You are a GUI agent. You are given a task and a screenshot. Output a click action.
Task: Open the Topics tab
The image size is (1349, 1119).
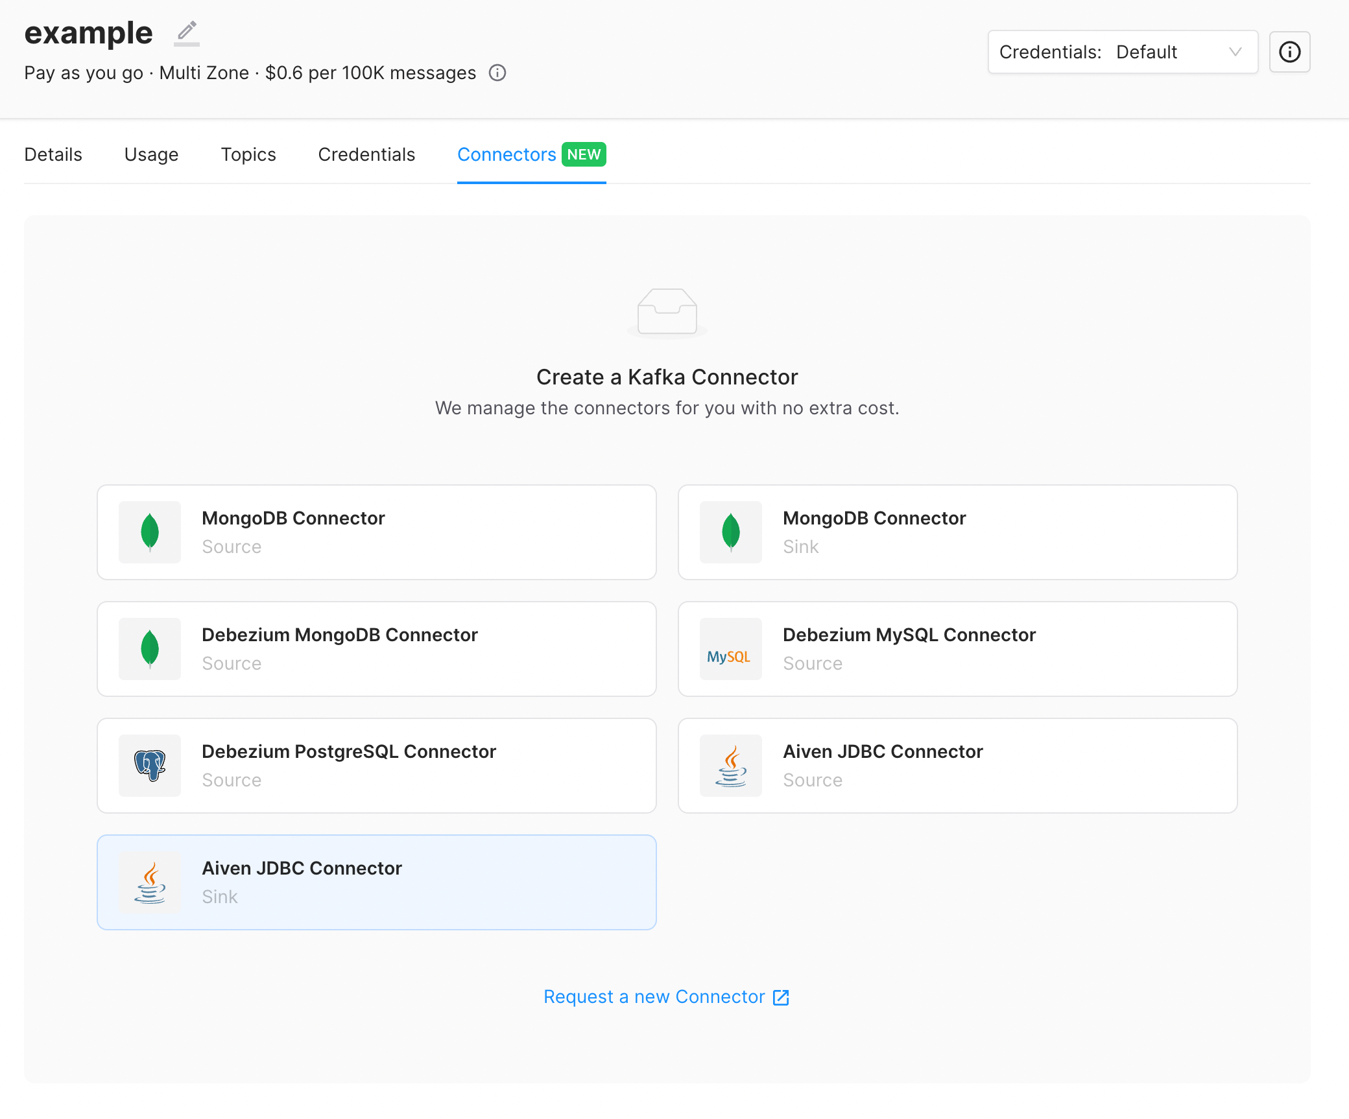[x=248, y=154]
